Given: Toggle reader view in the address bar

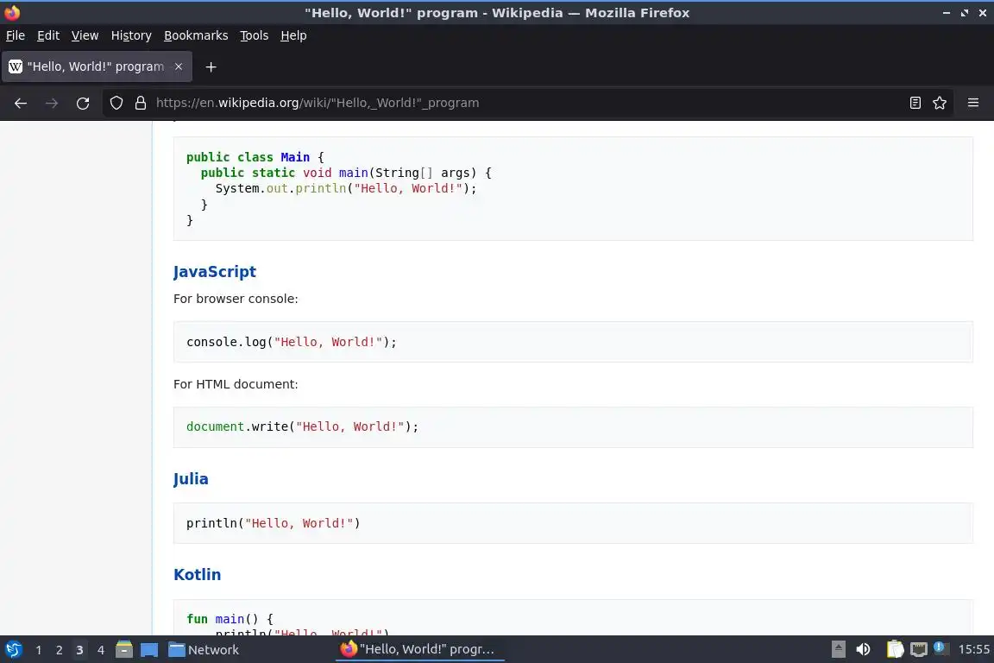Looking at the screenshot, I should click(x=915, y=103).
